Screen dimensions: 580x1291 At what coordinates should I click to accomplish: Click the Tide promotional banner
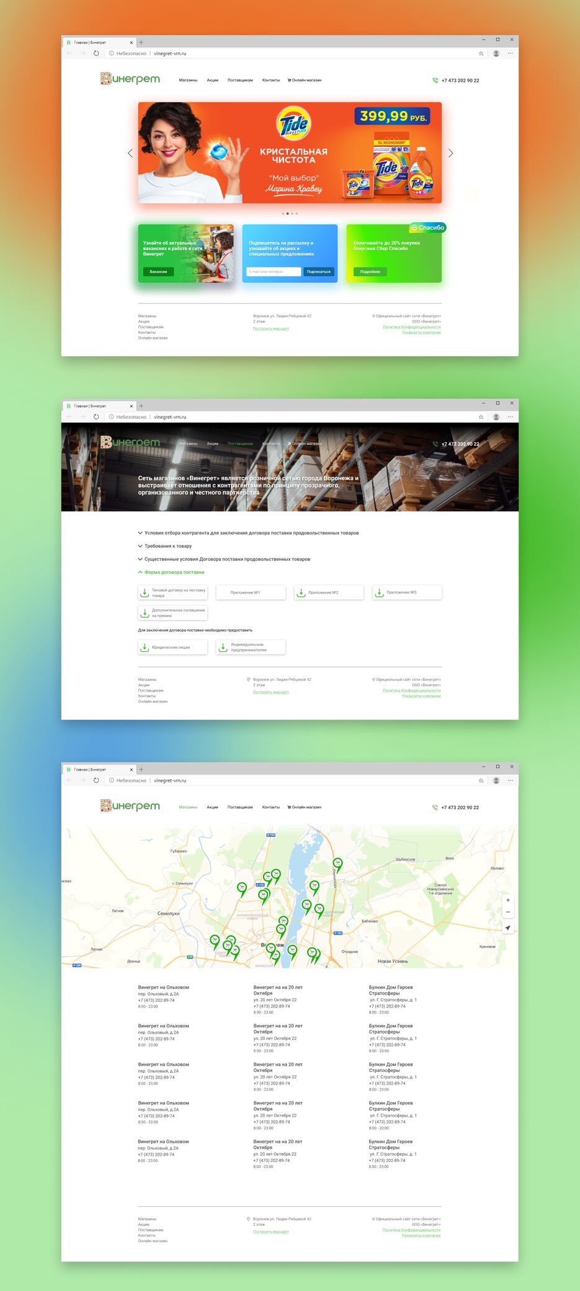[x=290, y=153]
